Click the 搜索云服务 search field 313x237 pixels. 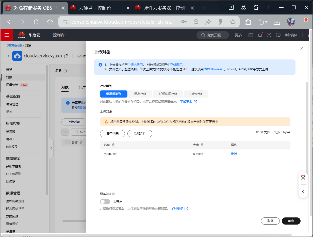(x=213, y=35)
